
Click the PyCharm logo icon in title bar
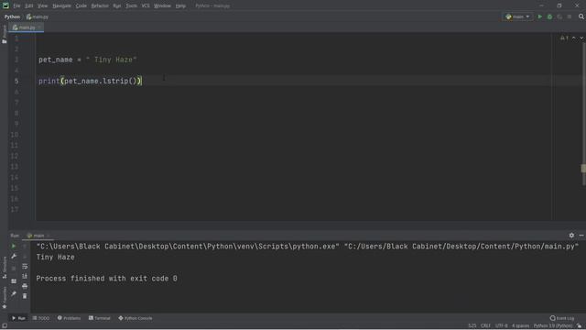(5, 5)
